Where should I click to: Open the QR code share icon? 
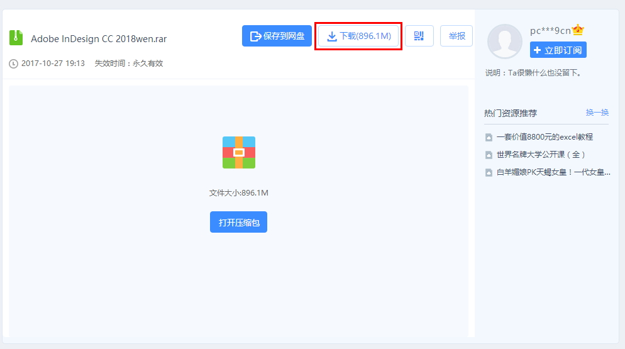(x=419, y=36)
